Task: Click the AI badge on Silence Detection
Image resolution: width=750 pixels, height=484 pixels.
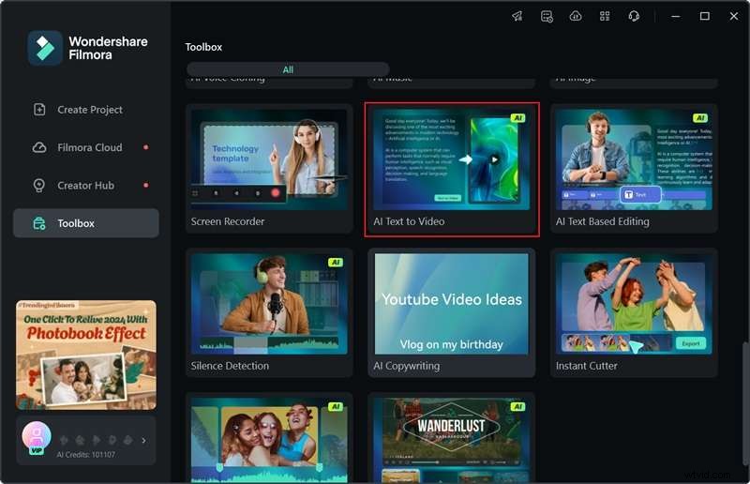Action: 336,263
